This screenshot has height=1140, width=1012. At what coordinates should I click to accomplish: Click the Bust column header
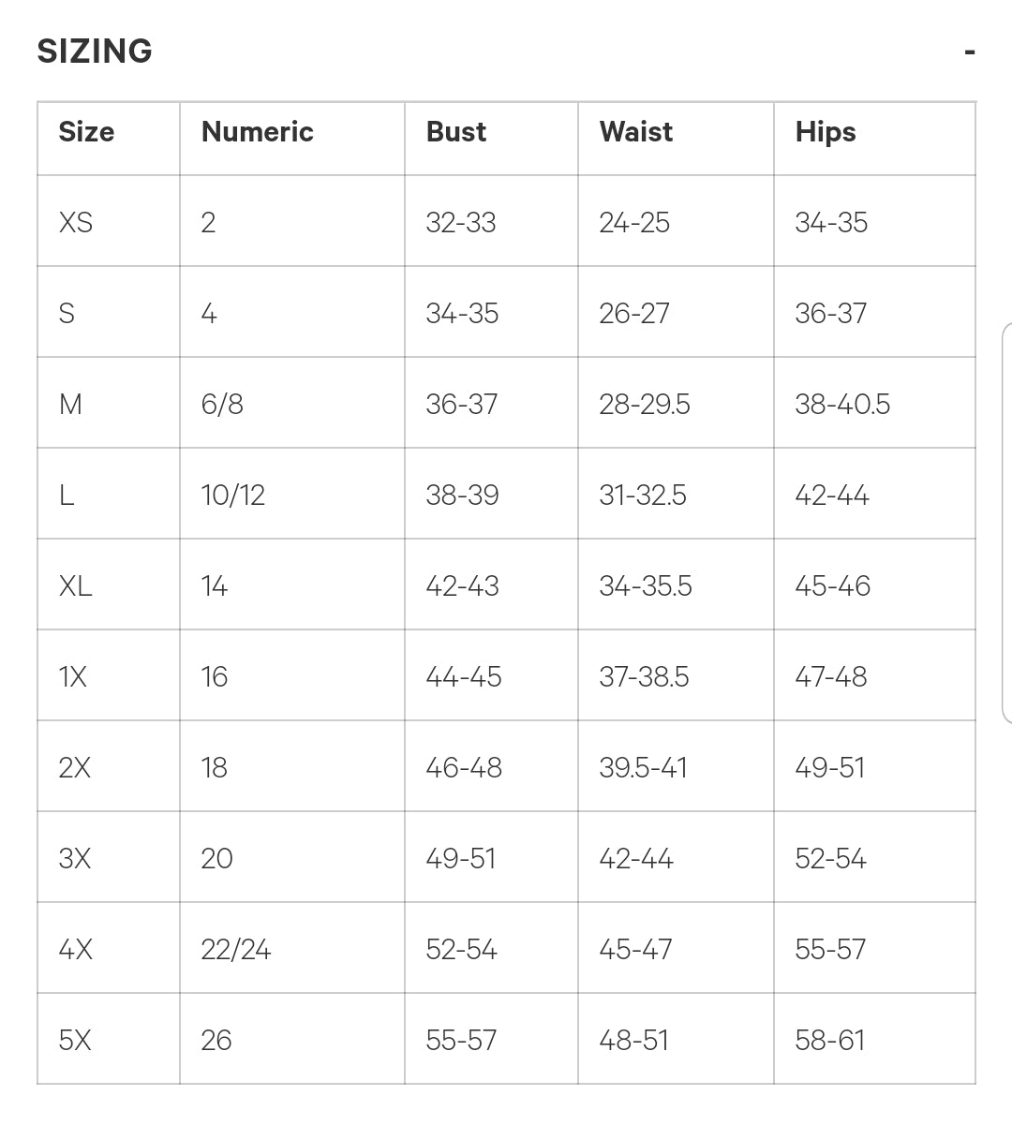(x=456, y=132)
